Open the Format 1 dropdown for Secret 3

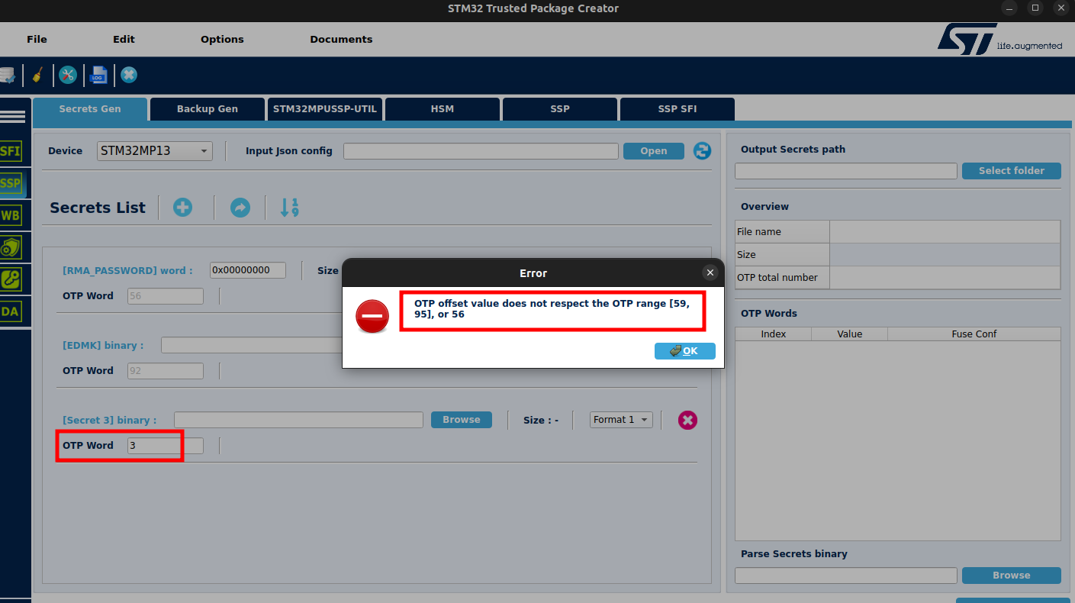tap(620, 419)
